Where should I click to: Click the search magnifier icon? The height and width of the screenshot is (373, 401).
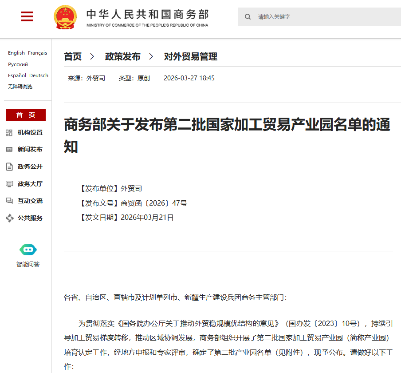point(248,17)
